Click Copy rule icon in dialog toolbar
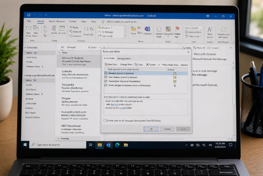 click(x=136, y=64)
